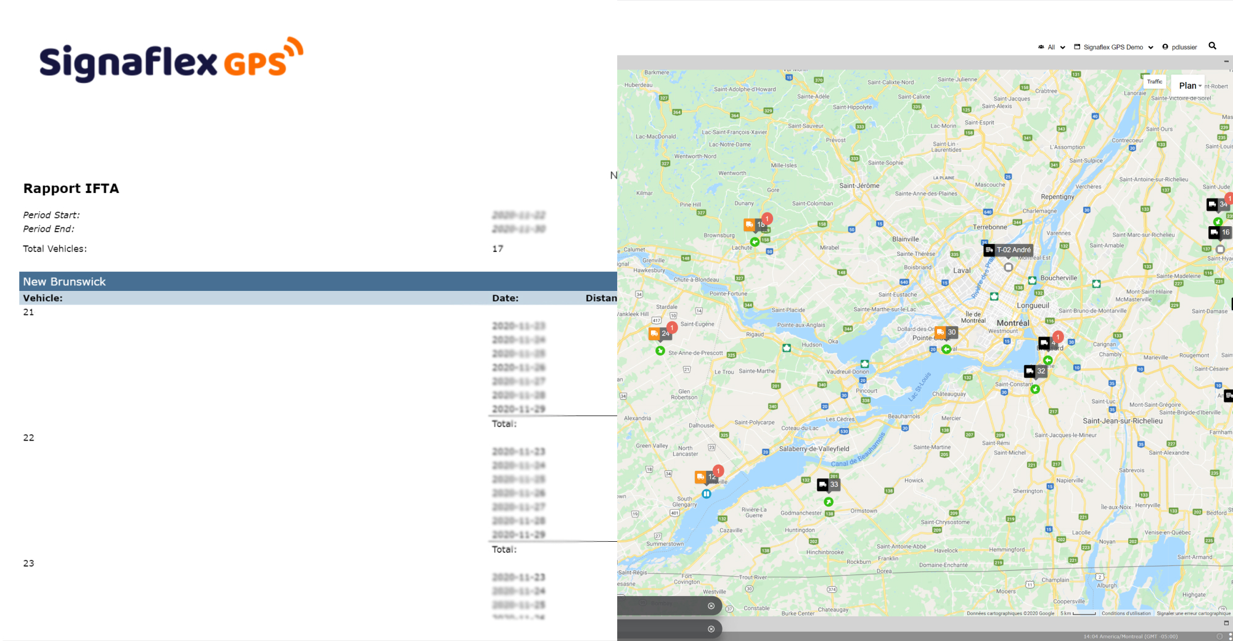Click the gray stopped-status circle under vehicle 16
Image resolution: width=1233 pixels, height=641 pixels.
(1220, 250)
